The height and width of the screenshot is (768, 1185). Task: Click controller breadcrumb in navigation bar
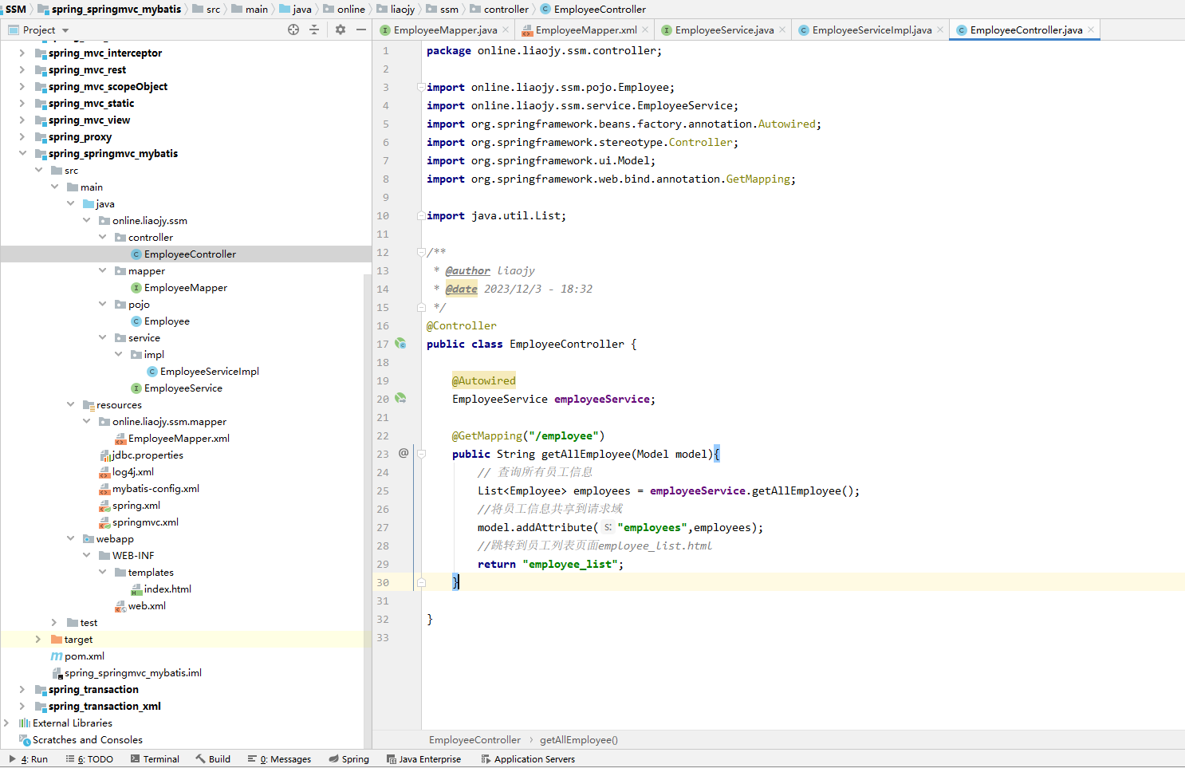click(x=499, y=9)
